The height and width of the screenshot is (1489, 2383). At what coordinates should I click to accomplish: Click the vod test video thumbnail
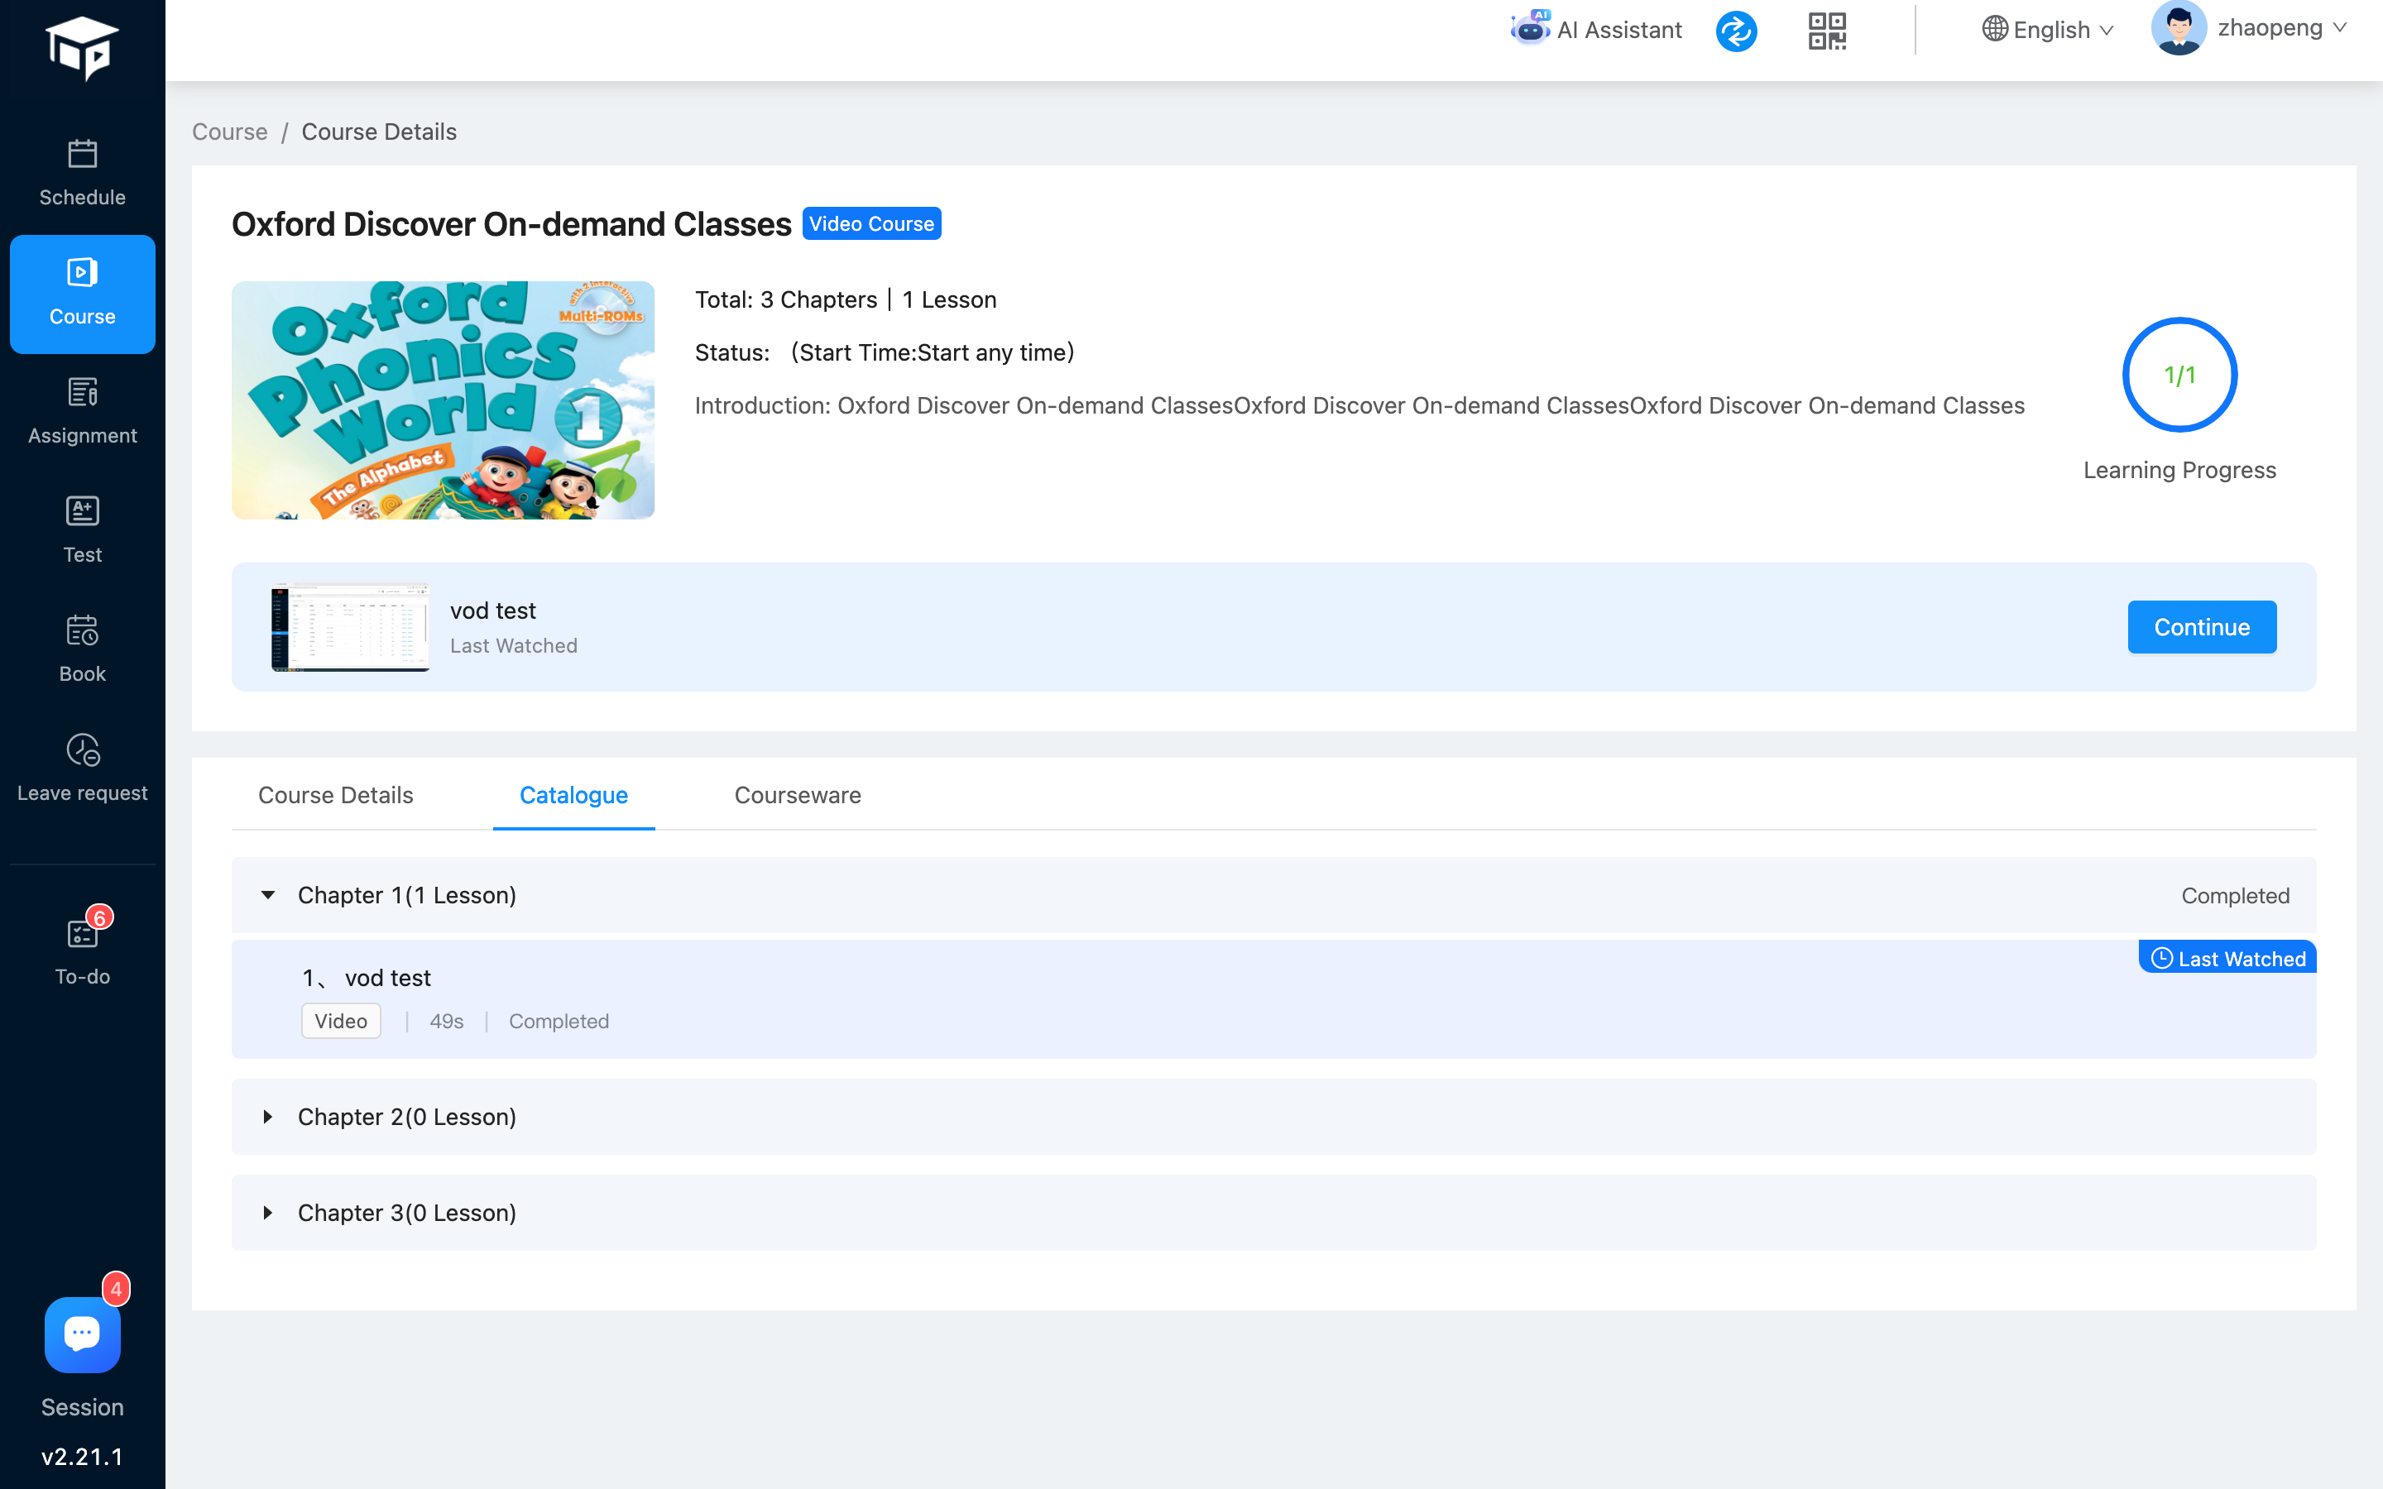tap(349, 627)
